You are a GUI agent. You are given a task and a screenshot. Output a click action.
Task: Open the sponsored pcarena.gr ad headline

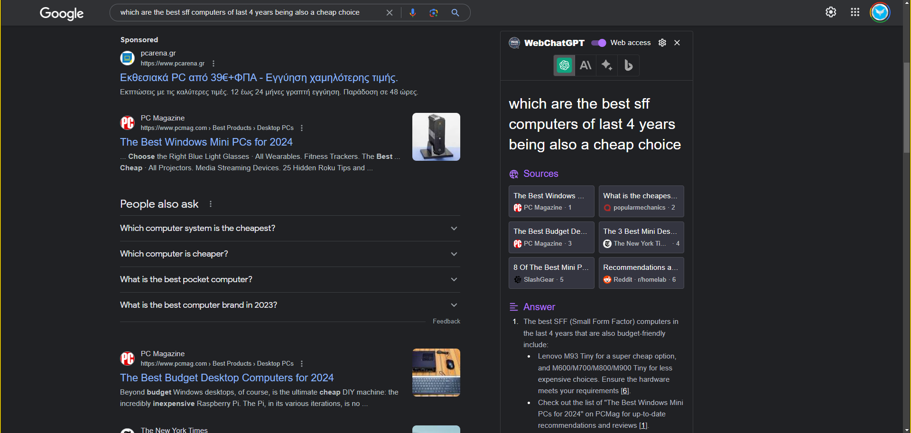pos(259,78)
